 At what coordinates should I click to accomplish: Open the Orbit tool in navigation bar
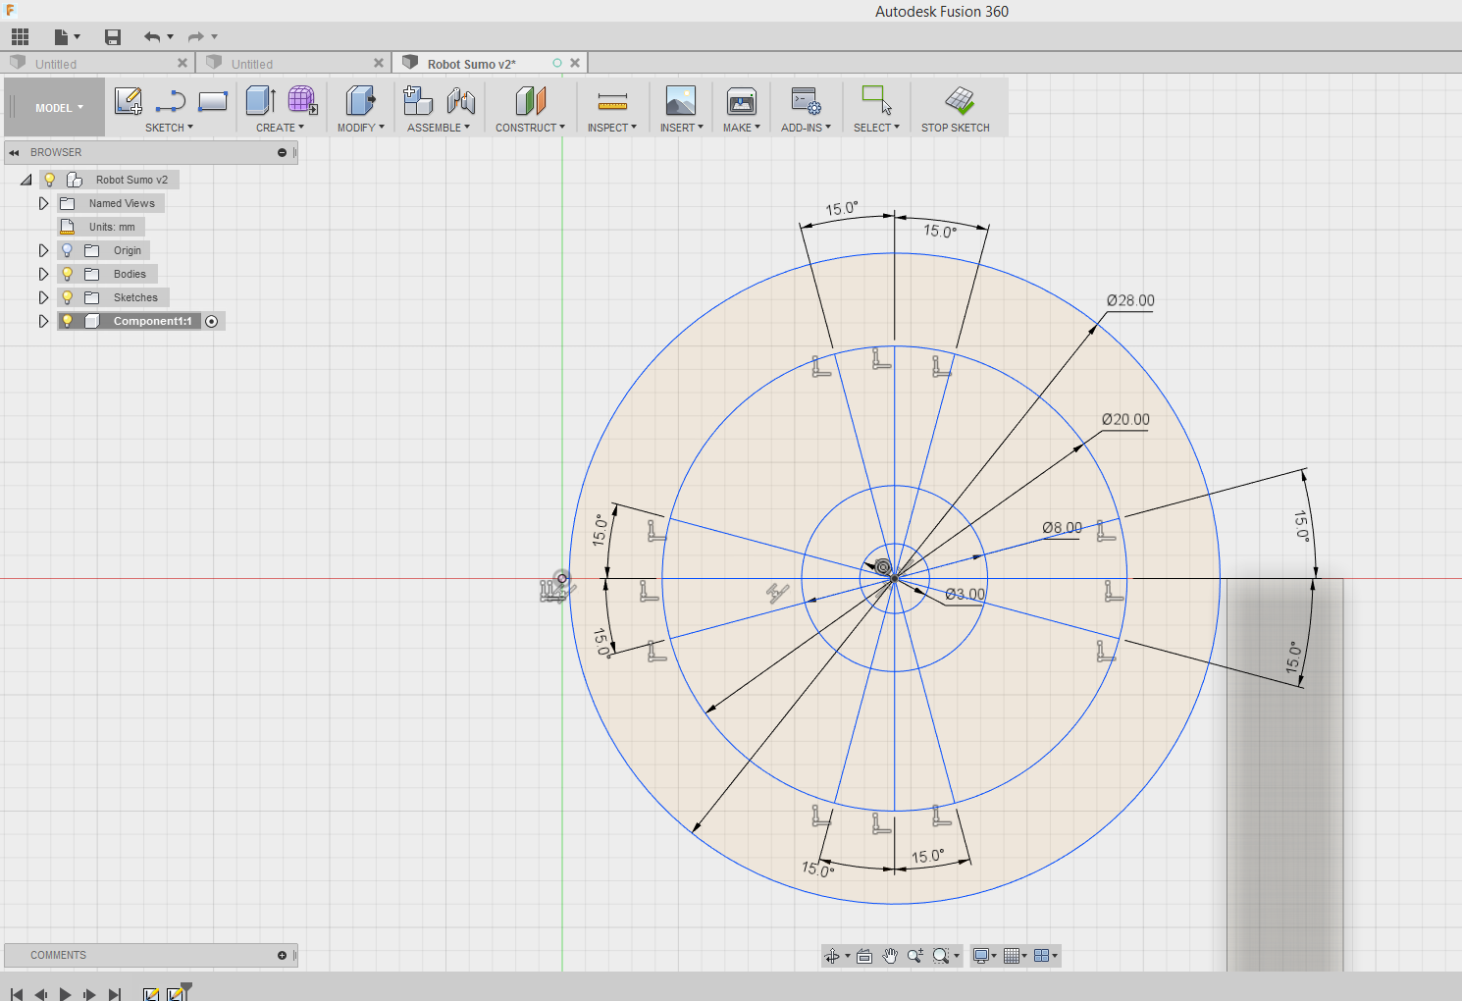pos(832,956)
